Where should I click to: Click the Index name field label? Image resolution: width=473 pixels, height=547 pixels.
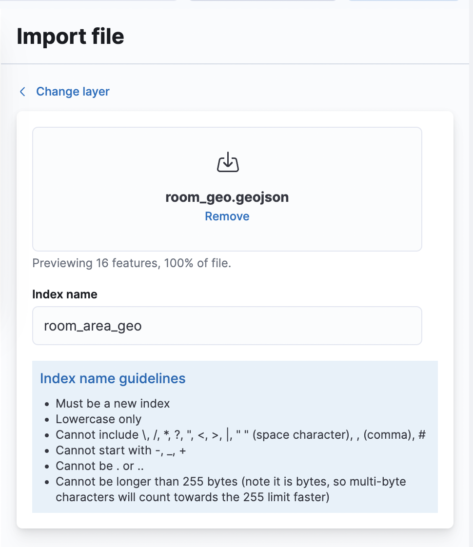click(64, 294)
